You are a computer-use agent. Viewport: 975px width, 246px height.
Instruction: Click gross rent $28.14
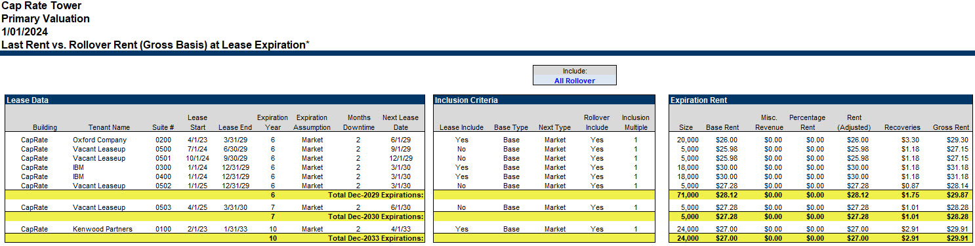(x=957, y=186)
